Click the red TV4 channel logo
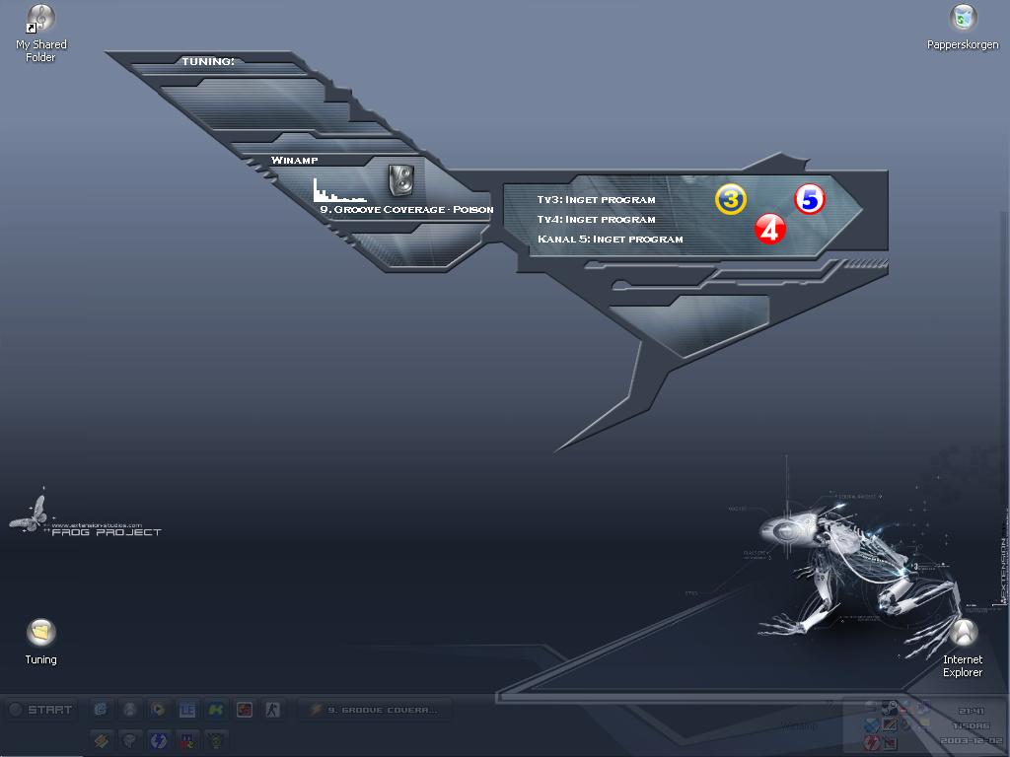 770,229
